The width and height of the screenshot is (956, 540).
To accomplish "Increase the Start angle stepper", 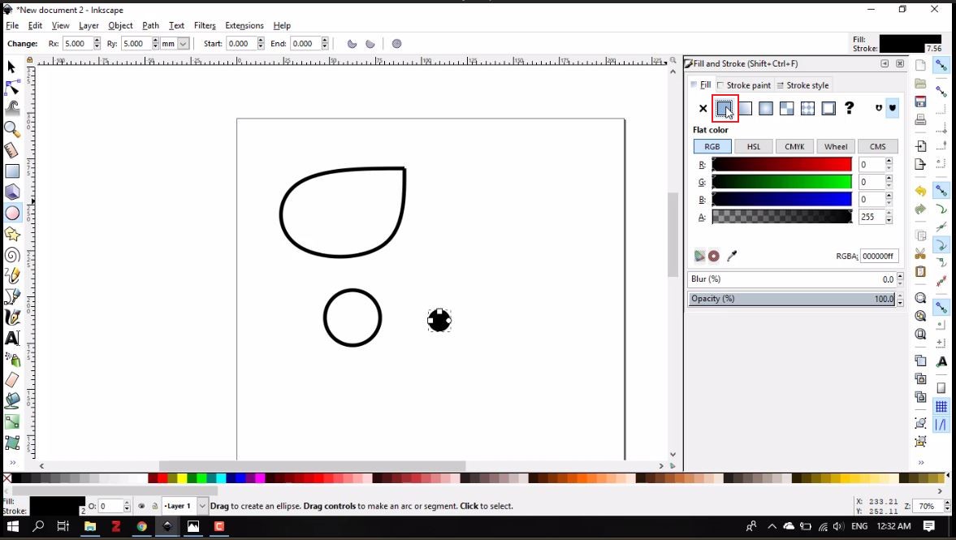I will pyautogui.click(x=261, y=41).
